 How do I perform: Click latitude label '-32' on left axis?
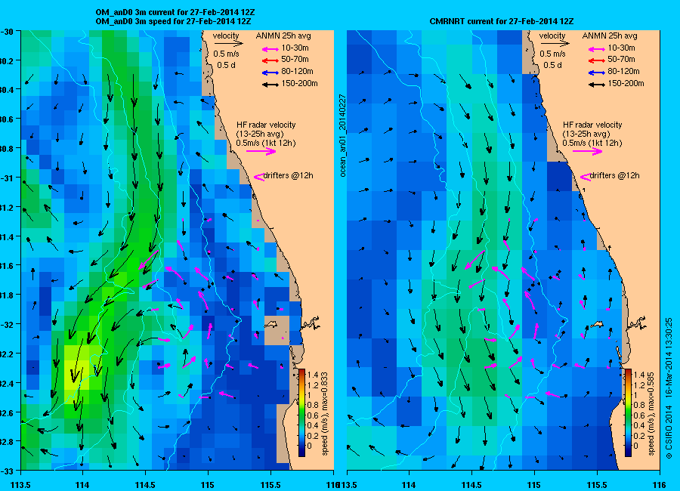coord(8,324)
